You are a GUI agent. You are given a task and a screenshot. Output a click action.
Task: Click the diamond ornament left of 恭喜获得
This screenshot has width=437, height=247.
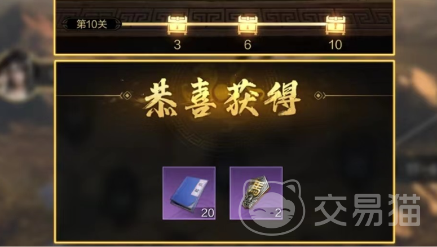127,96
